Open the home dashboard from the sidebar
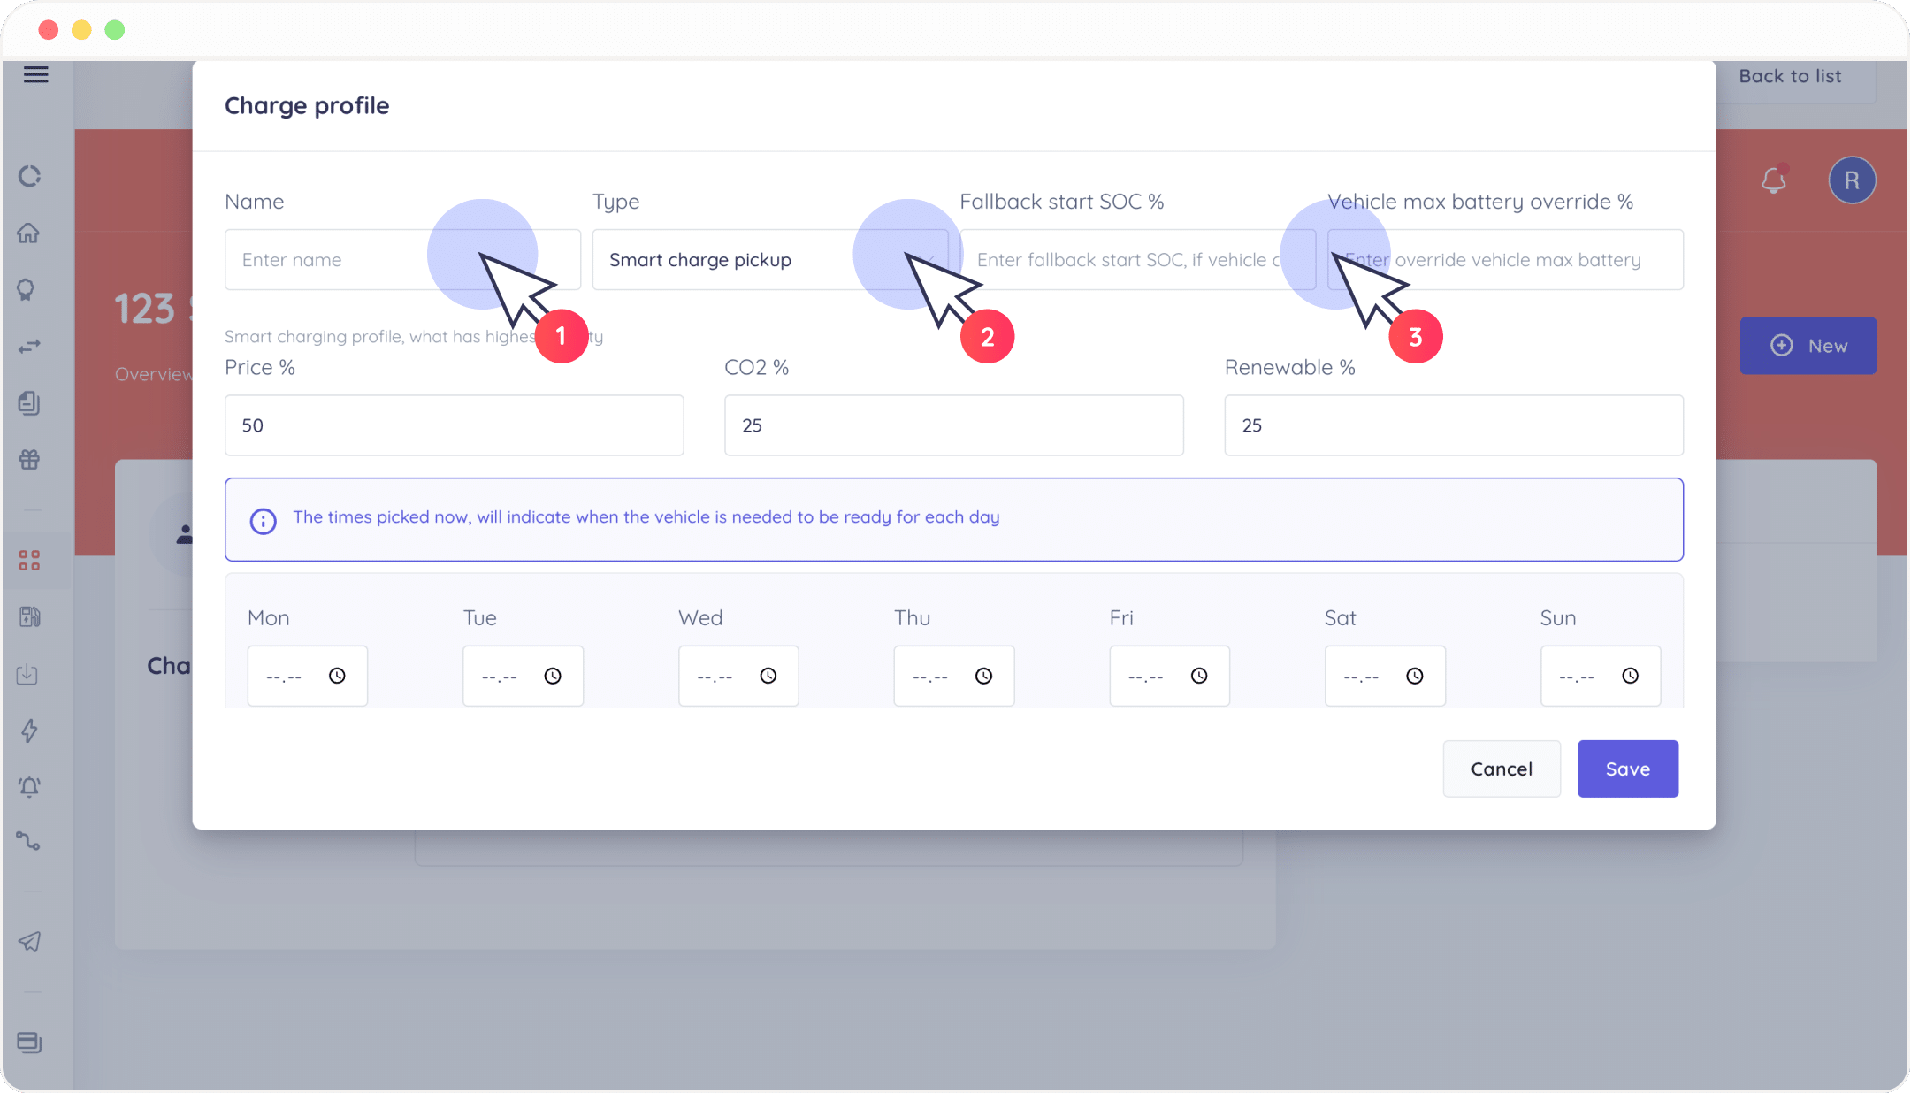This screenshot has width=1911, height=1094. click(30, 233)
